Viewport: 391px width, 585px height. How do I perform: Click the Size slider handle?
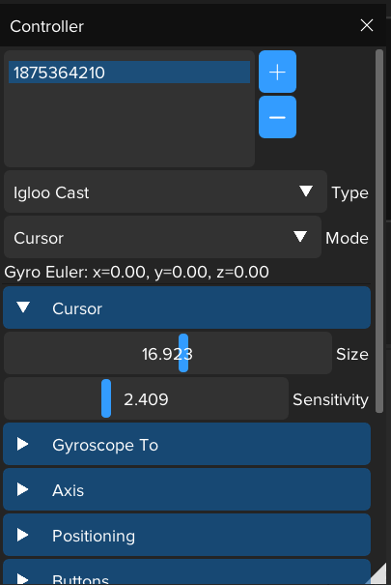coord(183,353)
